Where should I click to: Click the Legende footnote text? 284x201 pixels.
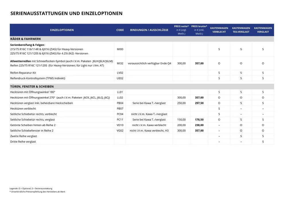point(31,188)
